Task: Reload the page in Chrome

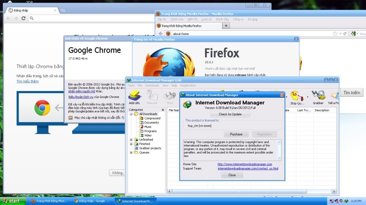Action: 23,18
